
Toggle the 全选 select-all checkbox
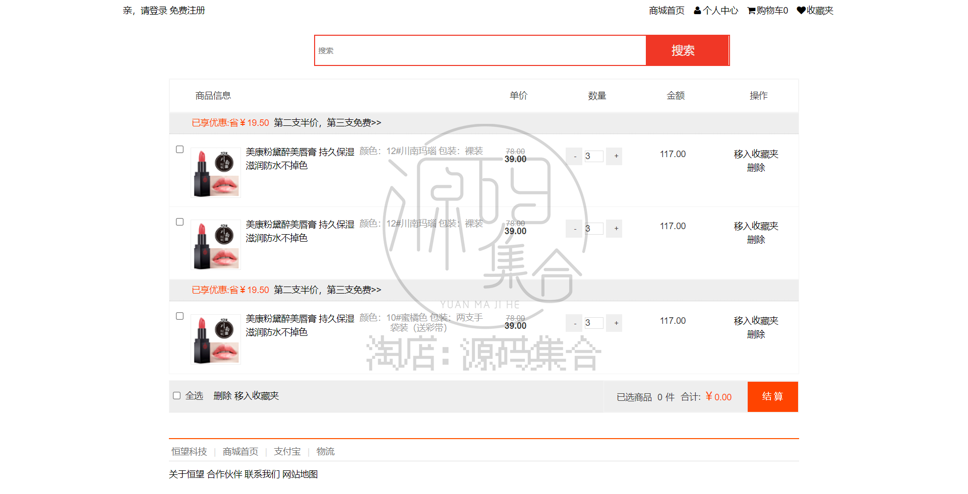[176, 396]
